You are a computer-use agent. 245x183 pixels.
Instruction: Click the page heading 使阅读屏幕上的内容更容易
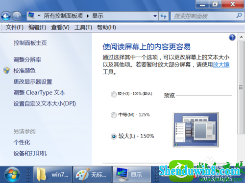pyautogui.click(x=147, y=47)
